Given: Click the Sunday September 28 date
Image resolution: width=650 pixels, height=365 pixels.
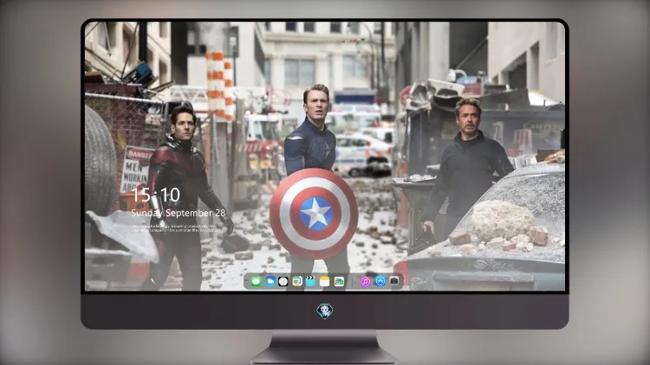Looking at the screenshot, I should click(x=179, y=213).
